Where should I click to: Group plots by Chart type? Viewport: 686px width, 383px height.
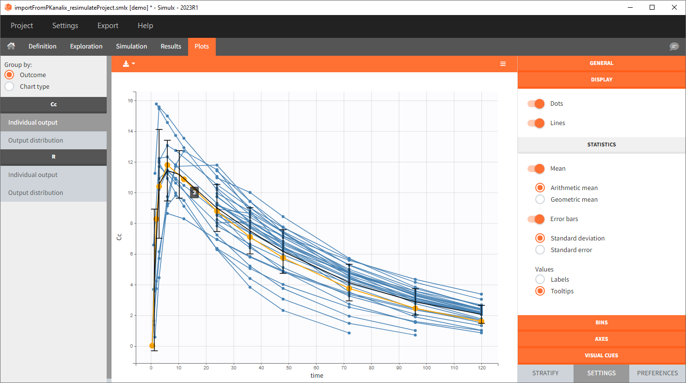pyautogui.click(x=9, y=86)
